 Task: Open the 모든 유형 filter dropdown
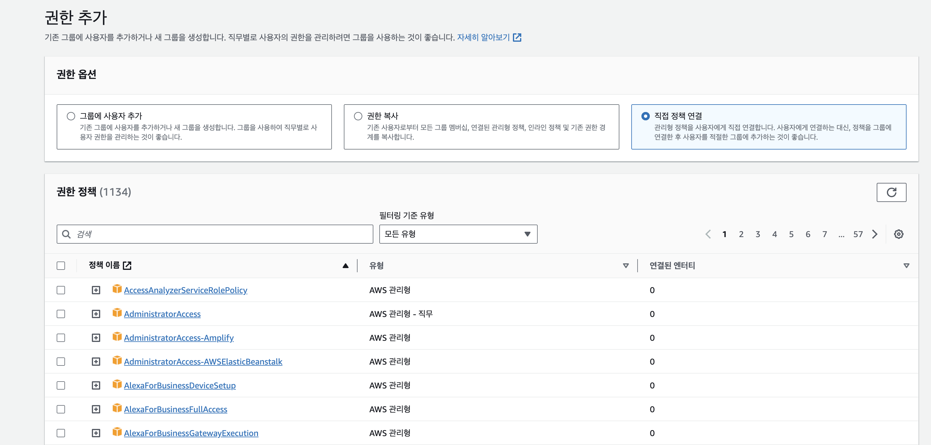point(458,234)
